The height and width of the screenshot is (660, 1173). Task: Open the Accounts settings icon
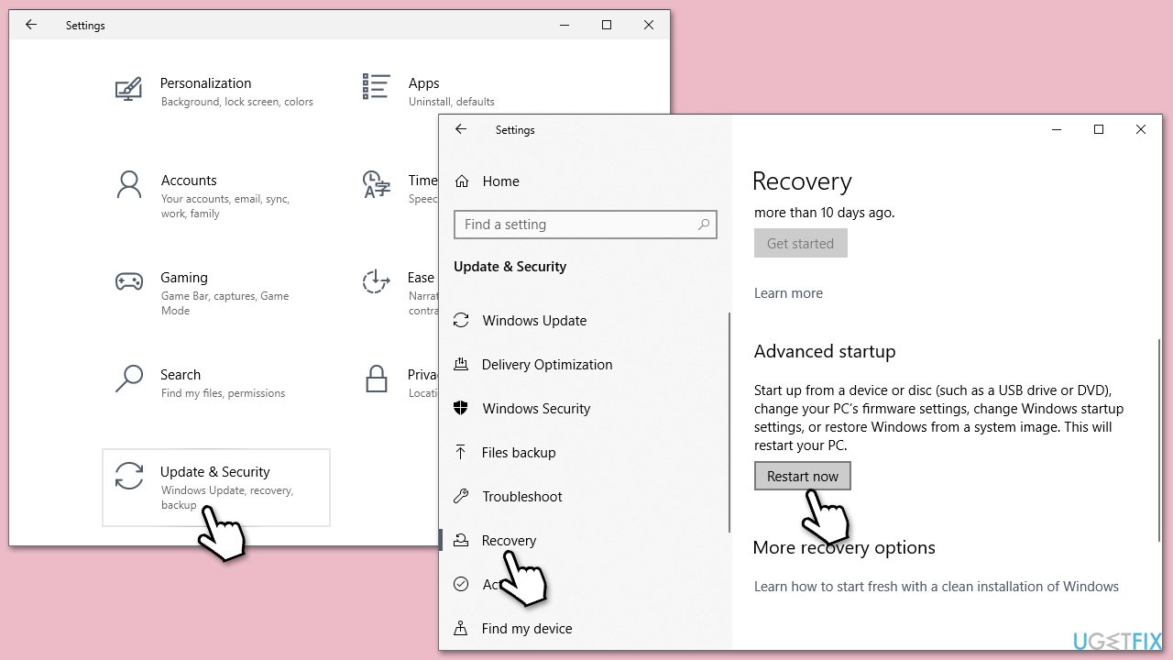click(x=129, y=185)
